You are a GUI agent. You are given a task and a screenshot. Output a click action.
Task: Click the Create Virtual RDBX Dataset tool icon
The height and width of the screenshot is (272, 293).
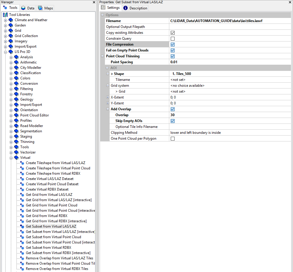pyautogui.click(x=22, y=189)
